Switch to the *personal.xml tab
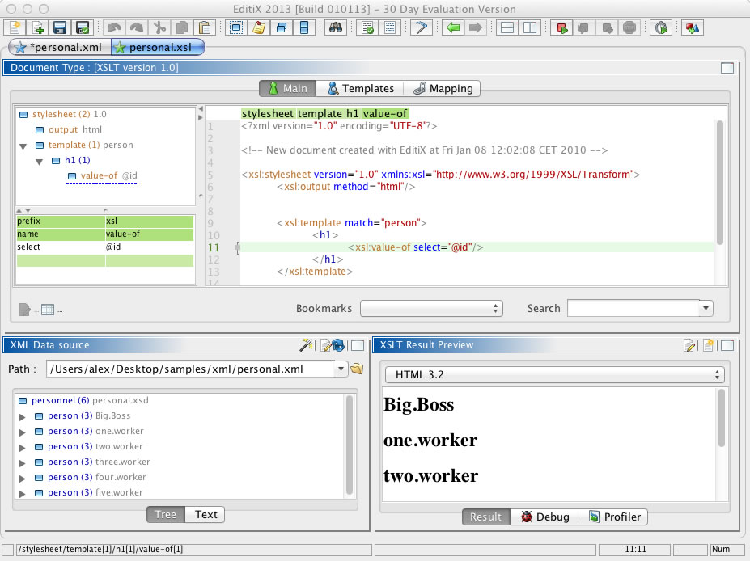The width and height of the screenshot is (750, 561). [60, 47]
